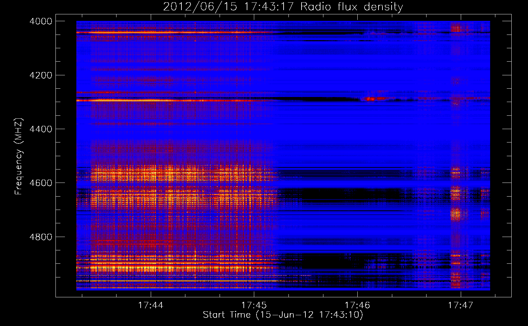Click the "Frequency (MHZ)" axis label

pos(19,156)
